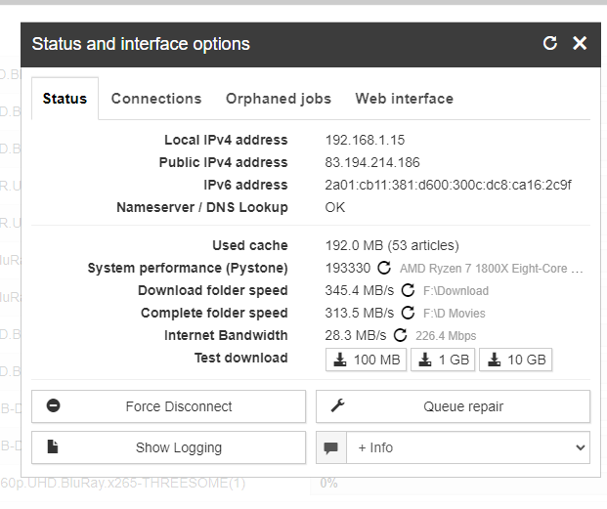Click the public IPv4 address 83.194.214.186
This screenshot has width=607, height=509.
click(x=372, y=162)
